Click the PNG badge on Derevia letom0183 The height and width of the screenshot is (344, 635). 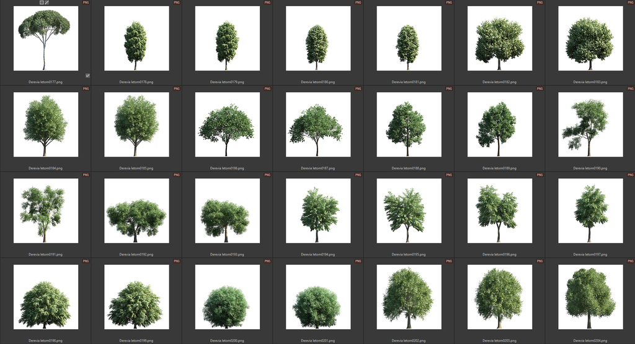630,2
